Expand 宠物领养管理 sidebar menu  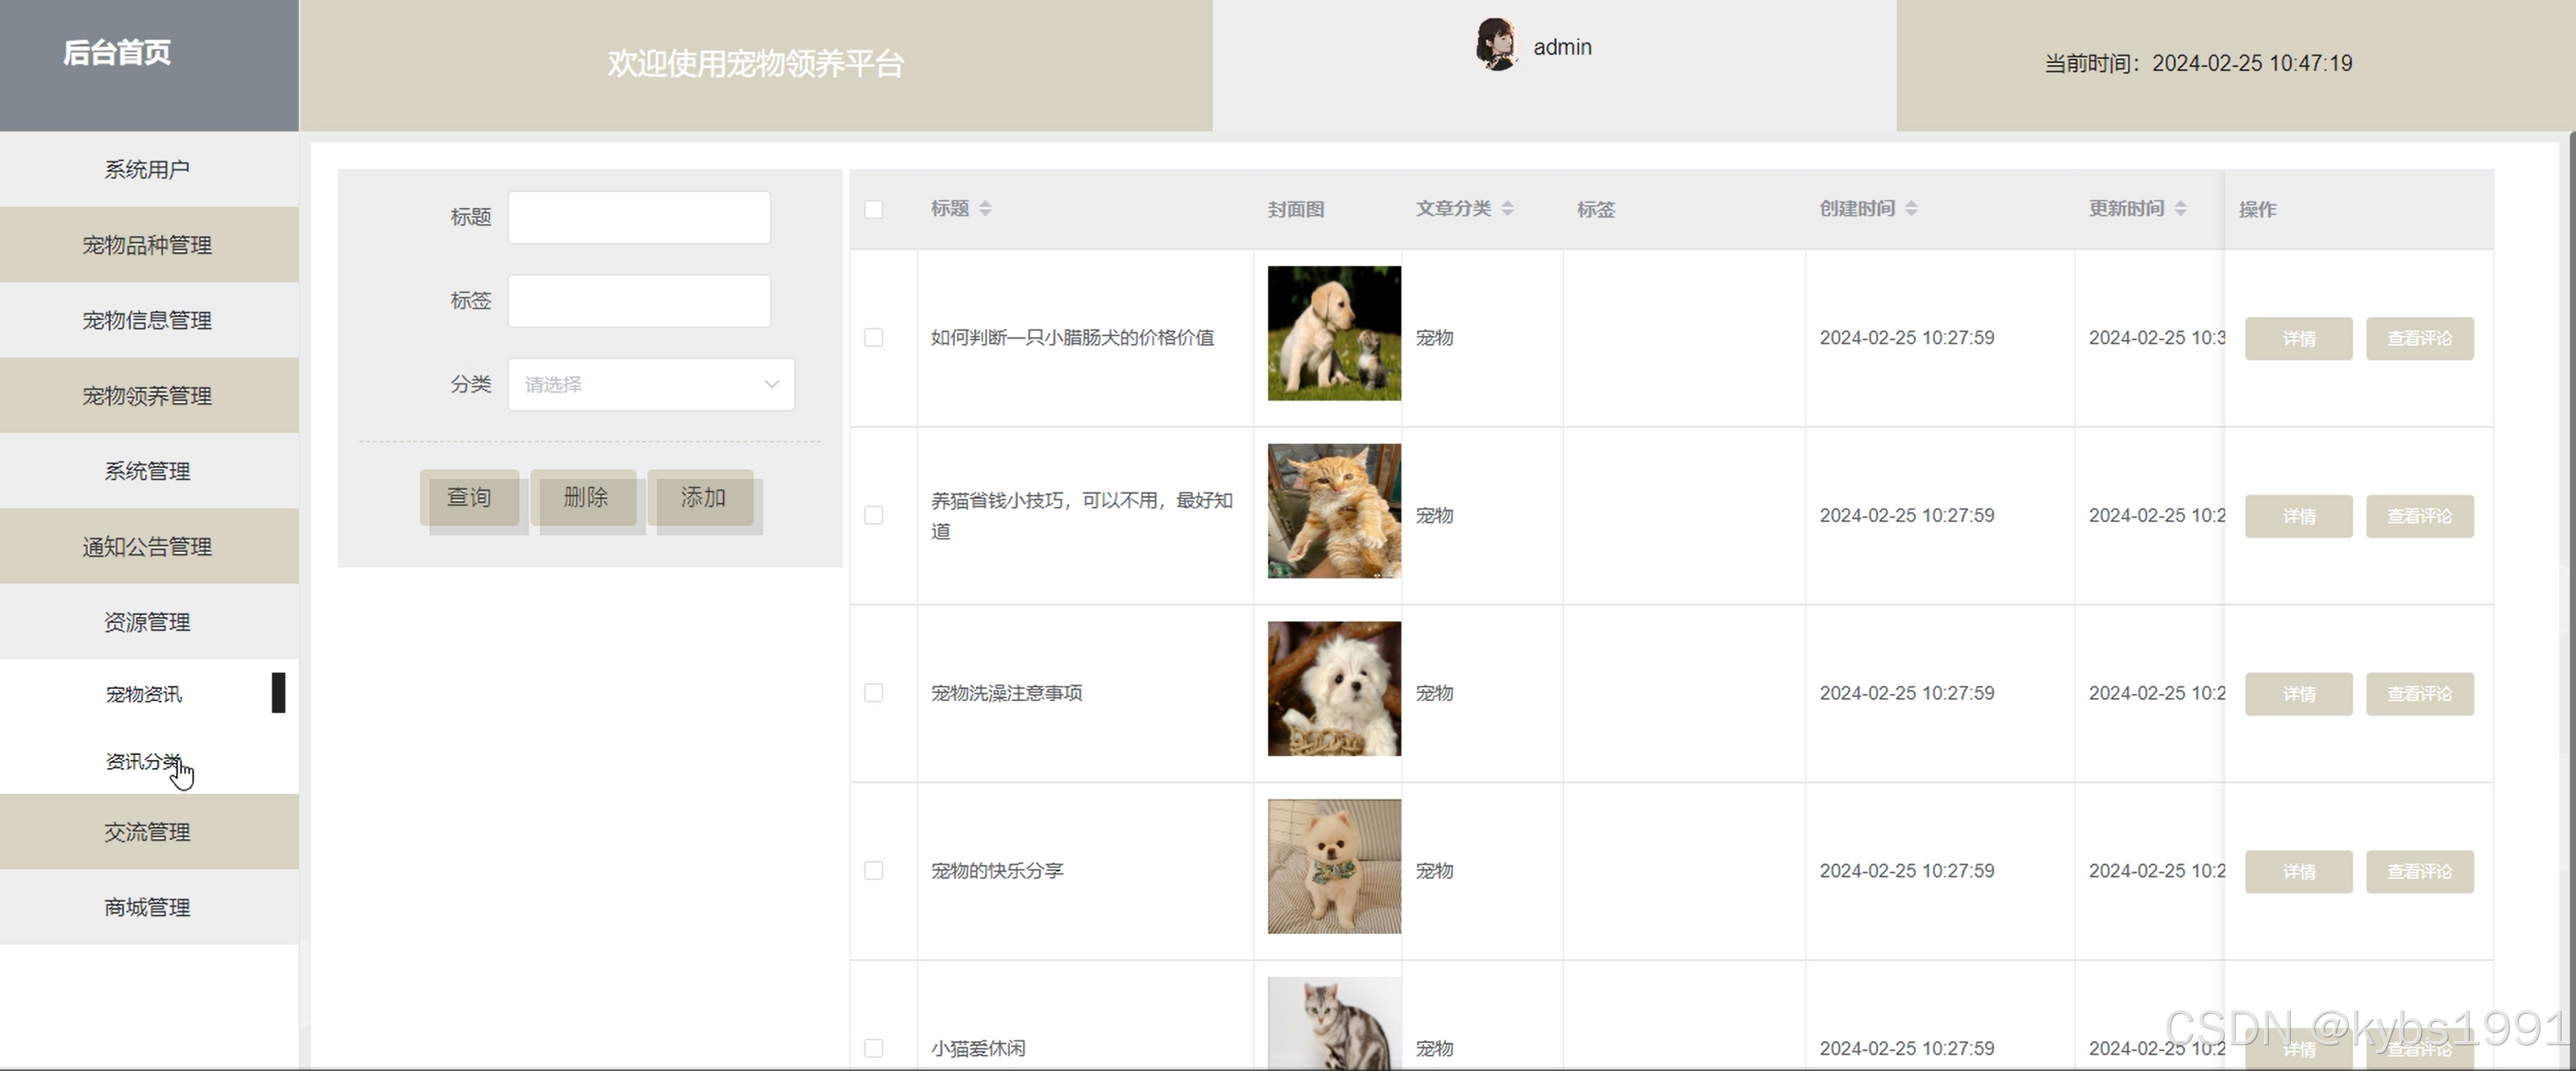click(148, 396)
